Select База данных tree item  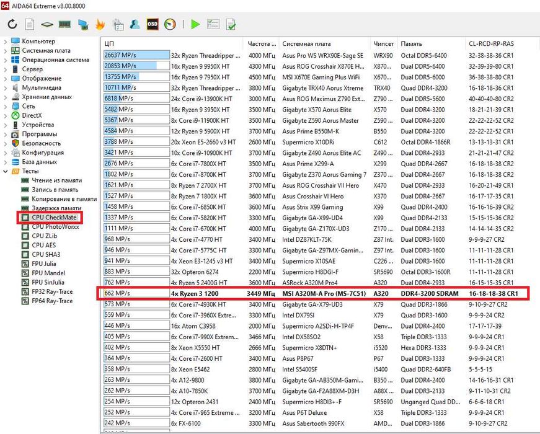coord(40,162)
